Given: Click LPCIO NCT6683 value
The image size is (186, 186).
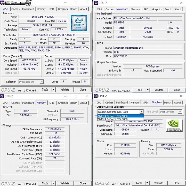Looking at the screenshot, I should [x=148, y=37].
